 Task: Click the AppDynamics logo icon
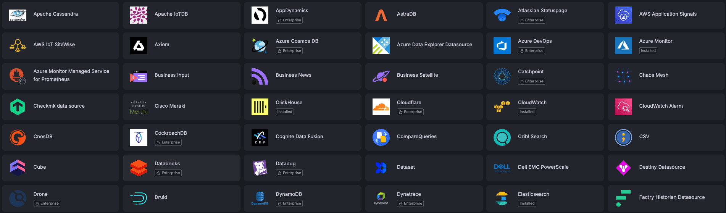[260, 15]
